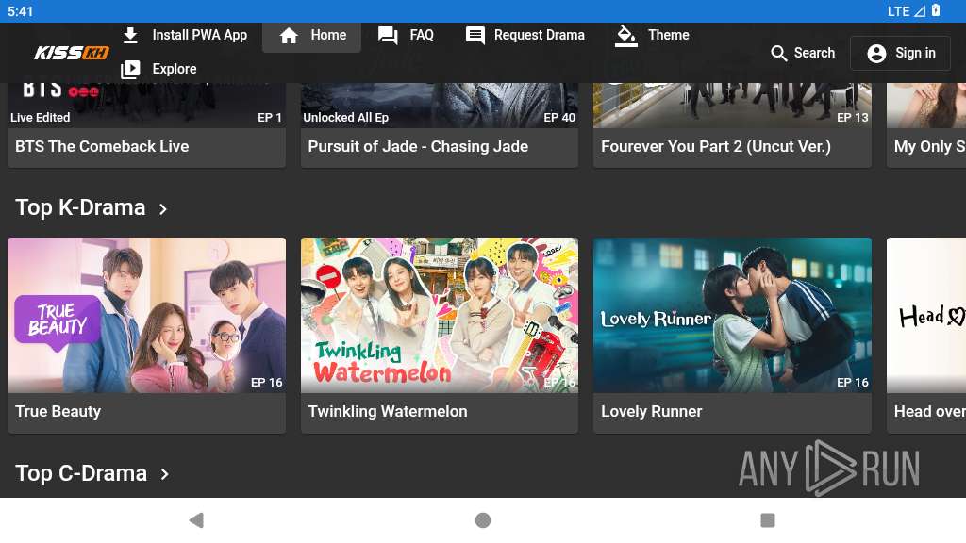Expand Top K-Drama chevron arrow
966x543 pixels.
click(162, 209)
